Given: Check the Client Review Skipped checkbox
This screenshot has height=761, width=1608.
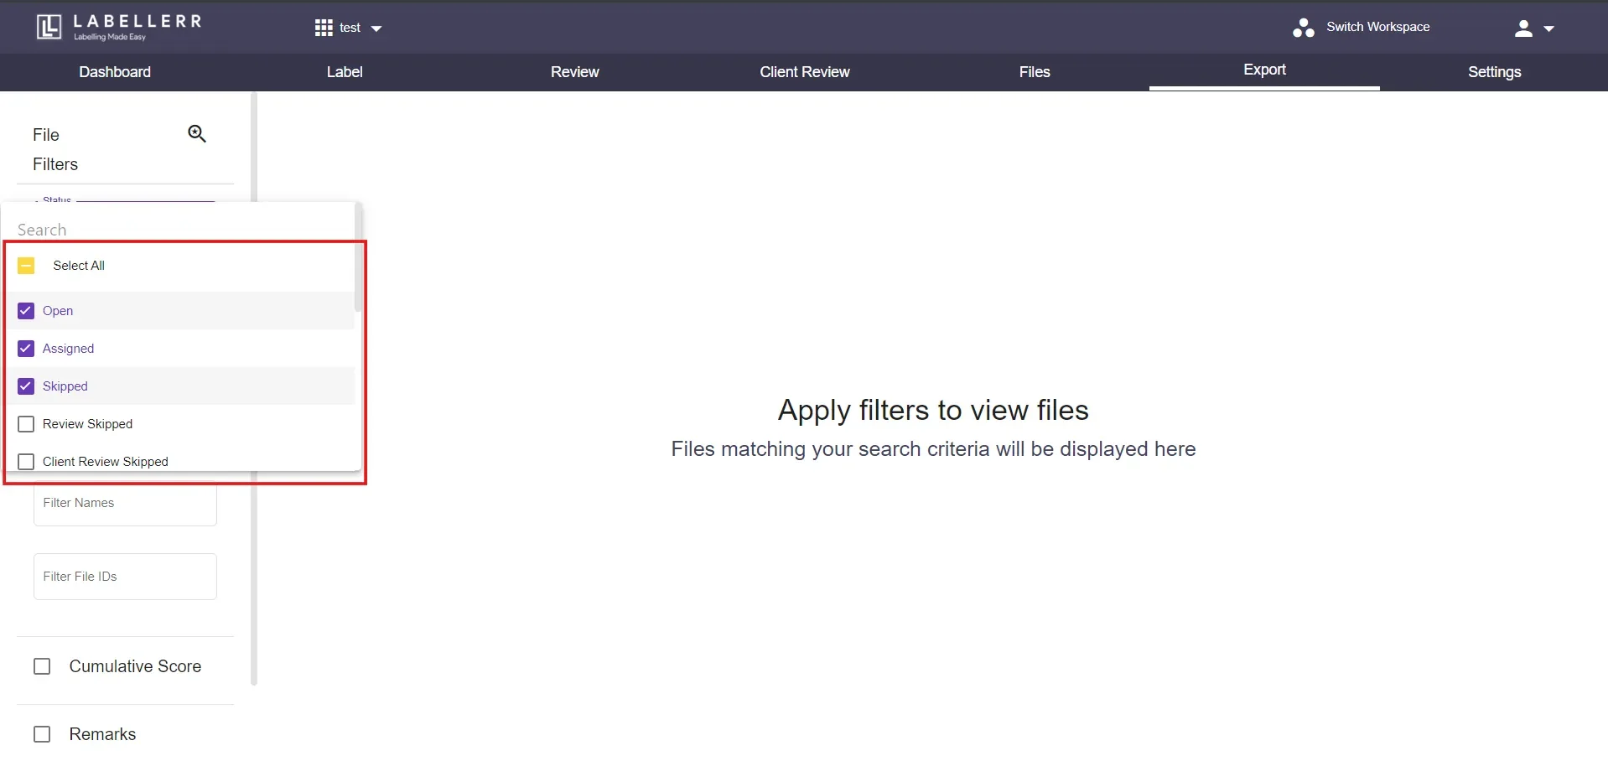Looking at the screenshot, I should pos(26,462).
